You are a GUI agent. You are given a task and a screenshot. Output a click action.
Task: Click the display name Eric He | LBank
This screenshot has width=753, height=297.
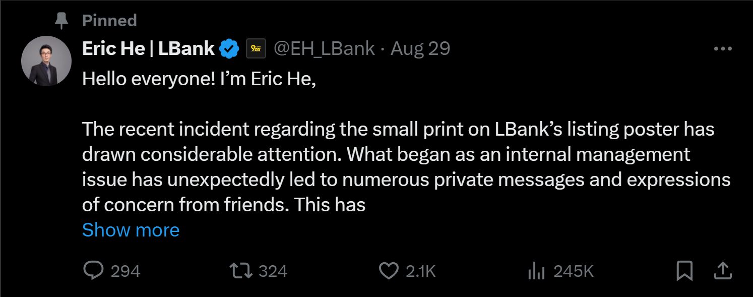point(148,49)
